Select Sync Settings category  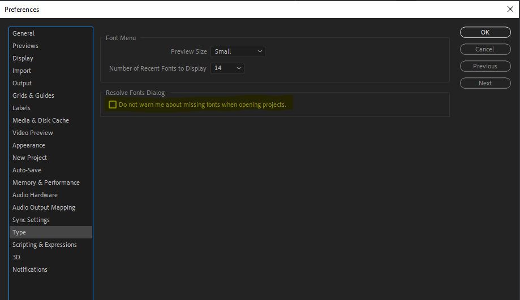point(51,220)
